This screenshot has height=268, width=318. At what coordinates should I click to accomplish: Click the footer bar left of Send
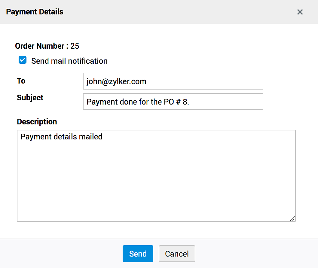click(60, 254)
